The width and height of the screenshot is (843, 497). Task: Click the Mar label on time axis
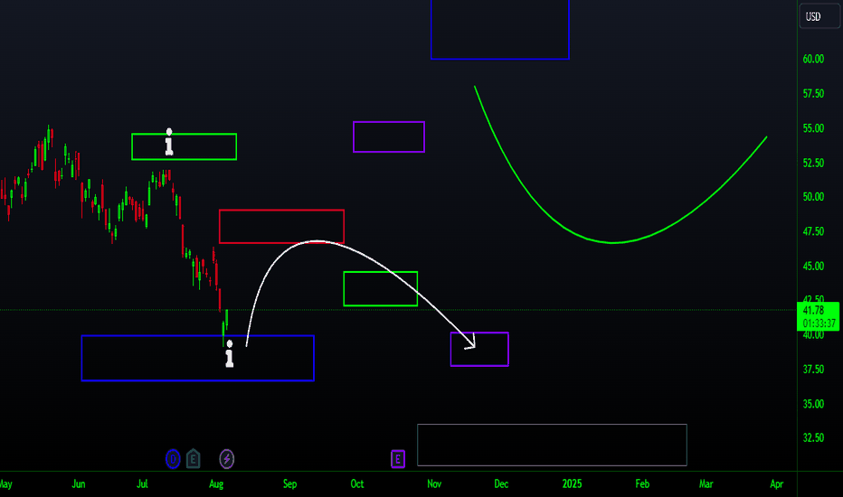tap(706, 484)
